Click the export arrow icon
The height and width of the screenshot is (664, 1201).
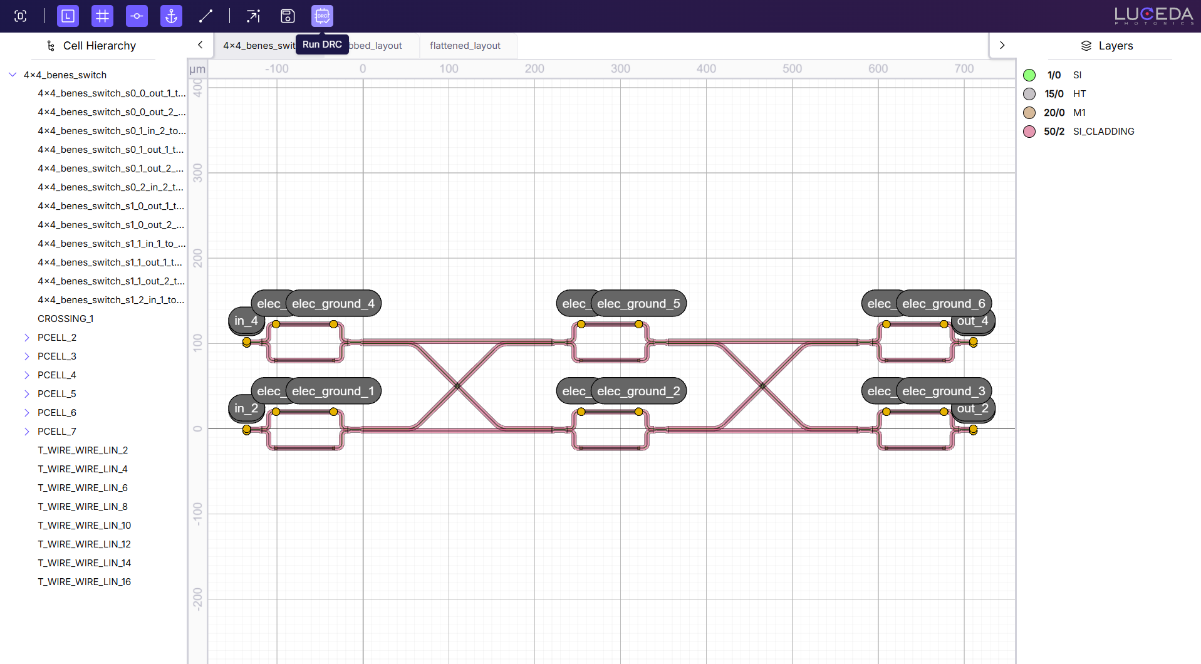(x=253, y=16)
